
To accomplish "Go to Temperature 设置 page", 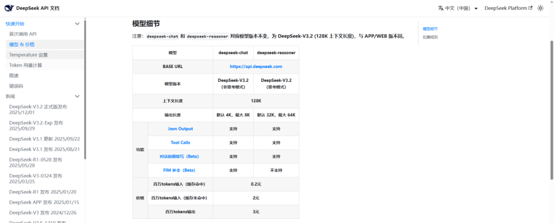I will [x=28, y=55].
